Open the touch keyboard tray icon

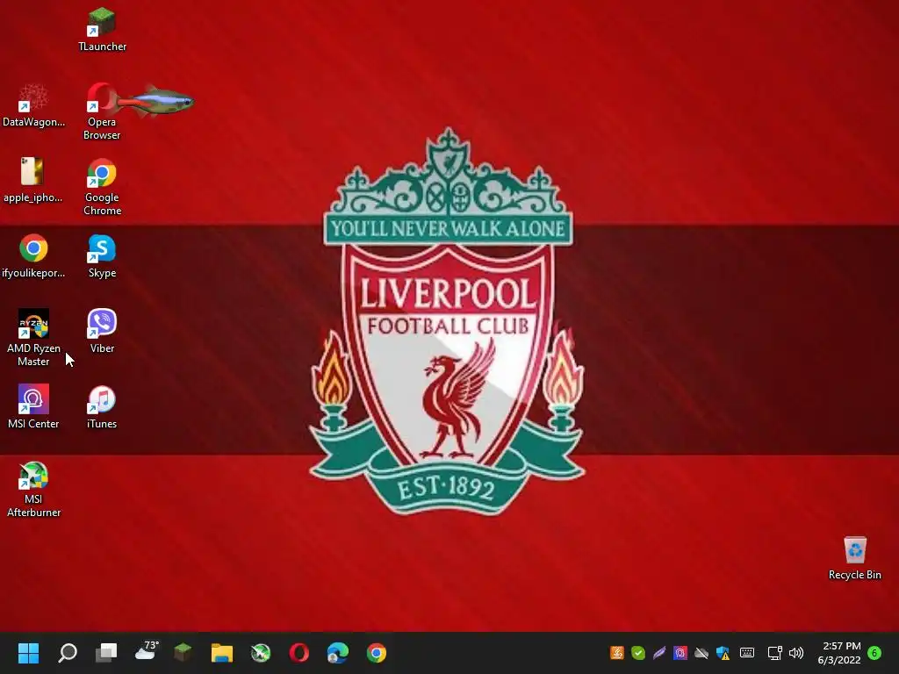pos(746,652)
